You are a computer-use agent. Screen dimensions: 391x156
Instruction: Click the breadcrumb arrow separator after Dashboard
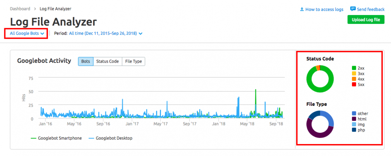[x=35, y=8]
